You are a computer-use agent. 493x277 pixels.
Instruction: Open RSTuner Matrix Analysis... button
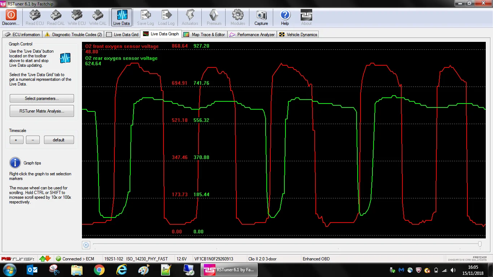tap(42, 111)
